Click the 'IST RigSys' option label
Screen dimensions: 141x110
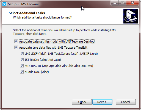[43, 60]
